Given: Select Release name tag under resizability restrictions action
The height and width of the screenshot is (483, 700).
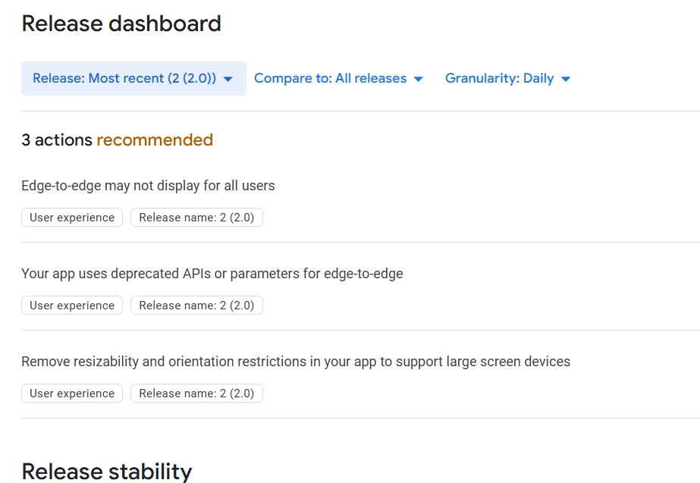Looking at the screenshot, I should [x=196, y=394].
